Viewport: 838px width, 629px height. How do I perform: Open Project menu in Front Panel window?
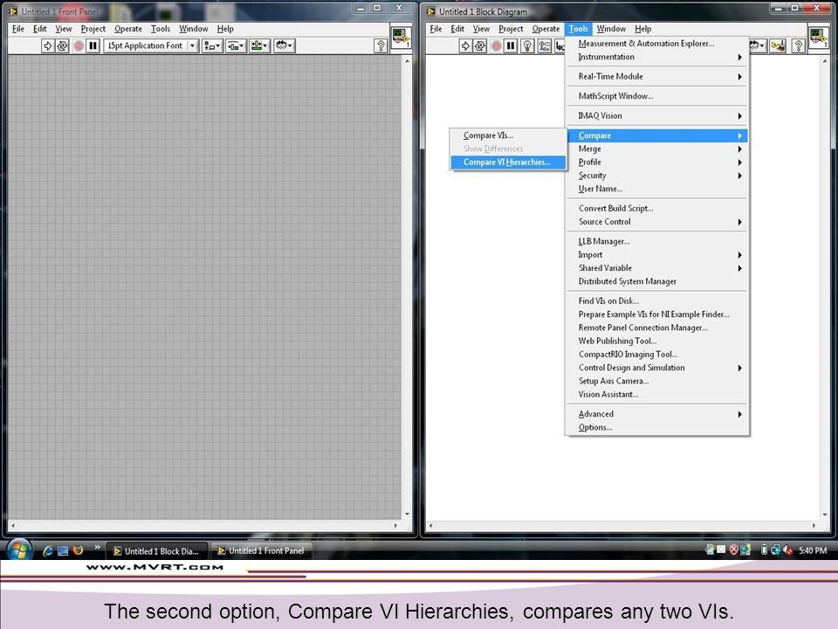click(93, 29)
